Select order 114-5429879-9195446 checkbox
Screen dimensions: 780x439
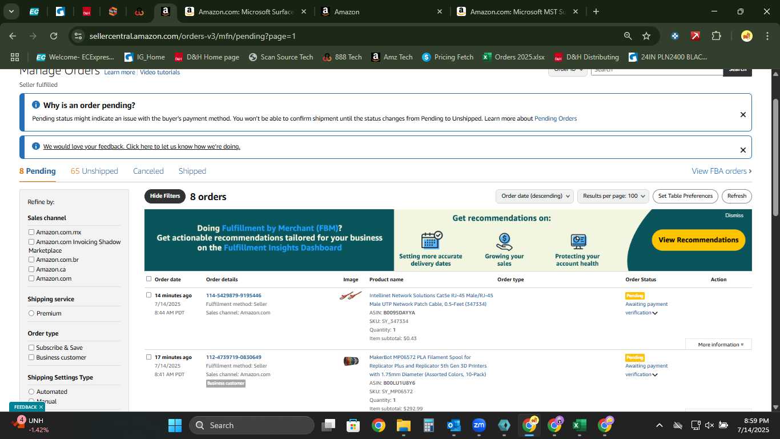[x=148, y=295]
